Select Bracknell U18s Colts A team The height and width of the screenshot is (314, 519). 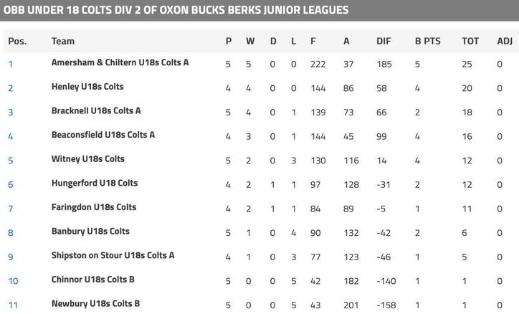click(x=96, y=111)
